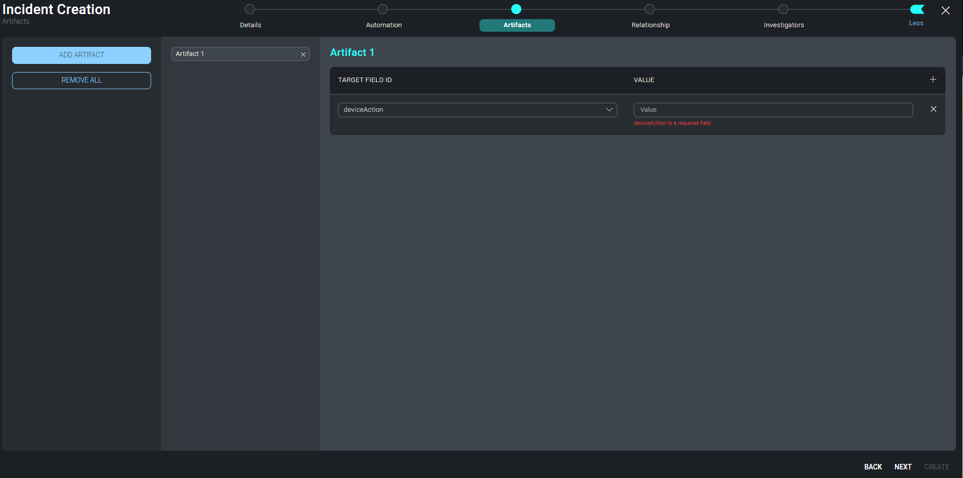Go to the Relationship tab
The width and height of the screenshot is (963, 478).
650,25
